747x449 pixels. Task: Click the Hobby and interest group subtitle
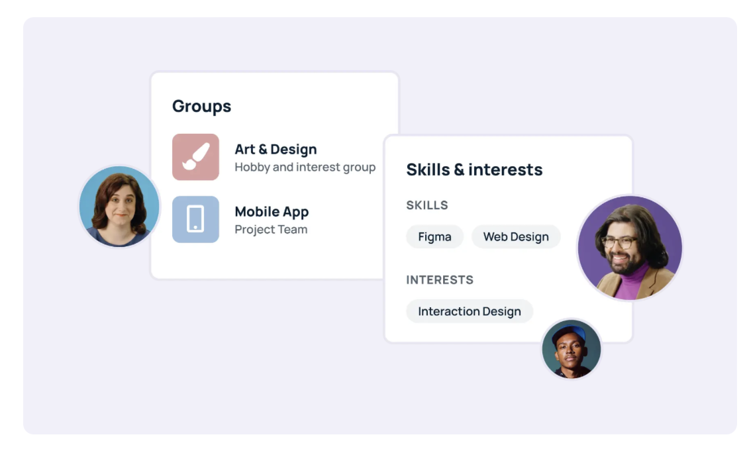[305, 168]
